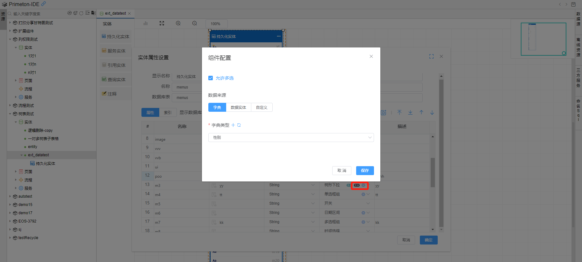The image size is (582, 262).
Task: Move attribute to top with arrow icon
Action: (399, 112)
